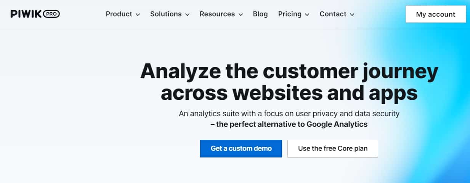Viewport: 470px width, 183px height.
Task: Expand the chevron beside Solutions
Action: (187, 14)
